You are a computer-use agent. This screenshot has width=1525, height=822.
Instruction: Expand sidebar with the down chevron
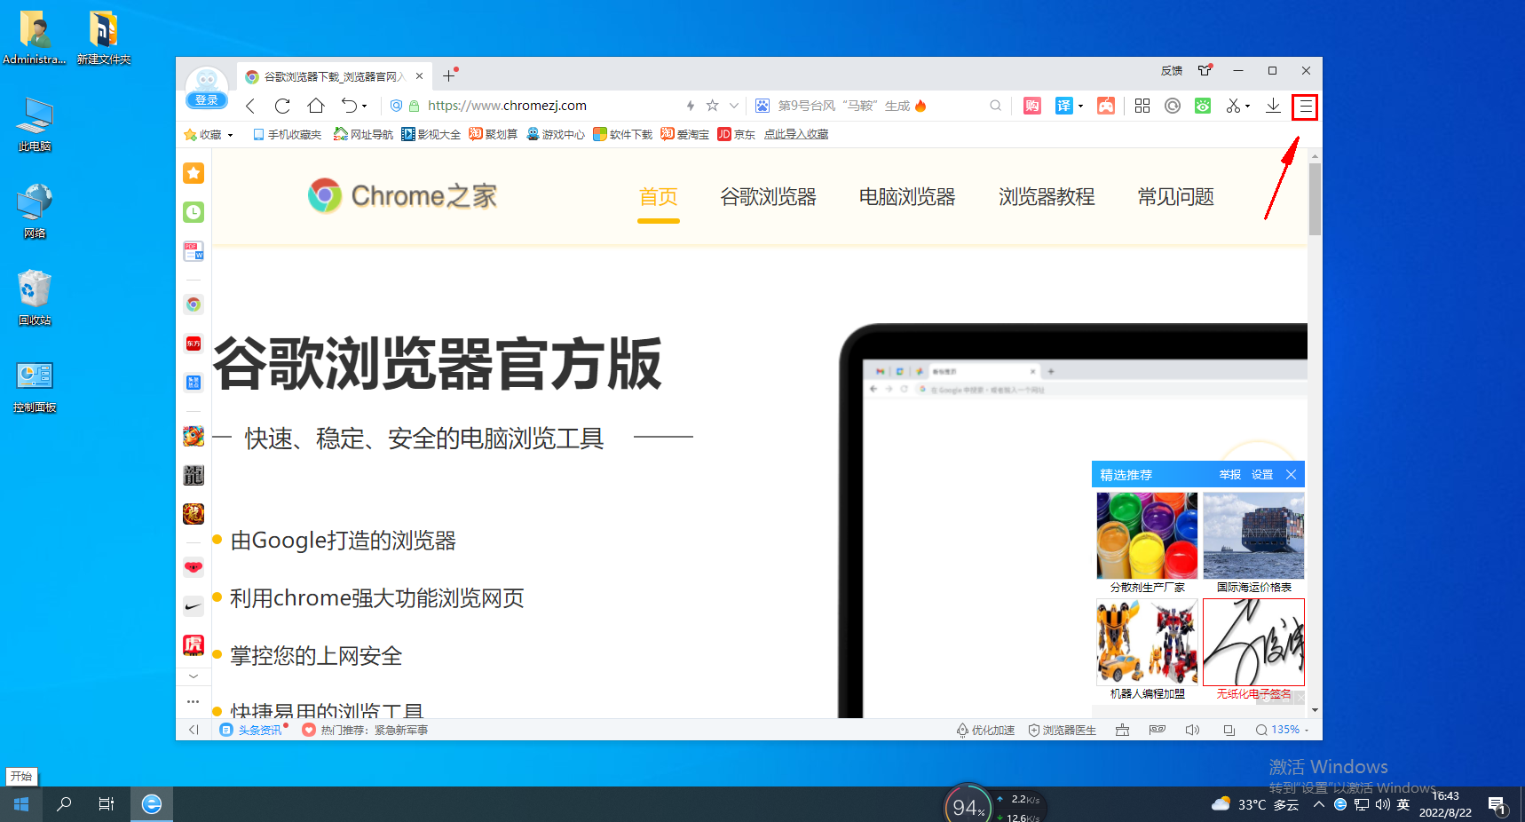pyautogui.click(x=194, y=676)
